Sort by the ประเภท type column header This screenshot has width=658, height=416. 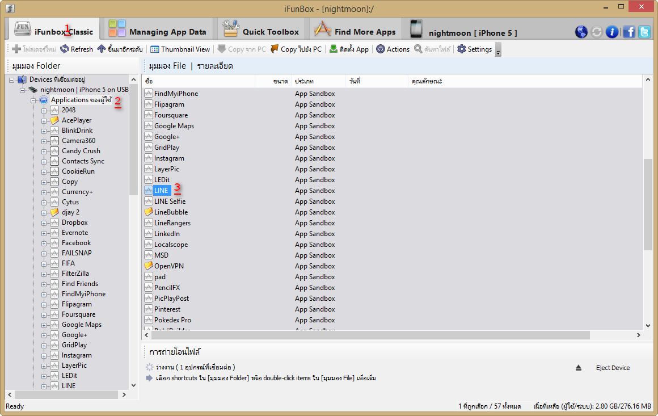coord(319,81)
